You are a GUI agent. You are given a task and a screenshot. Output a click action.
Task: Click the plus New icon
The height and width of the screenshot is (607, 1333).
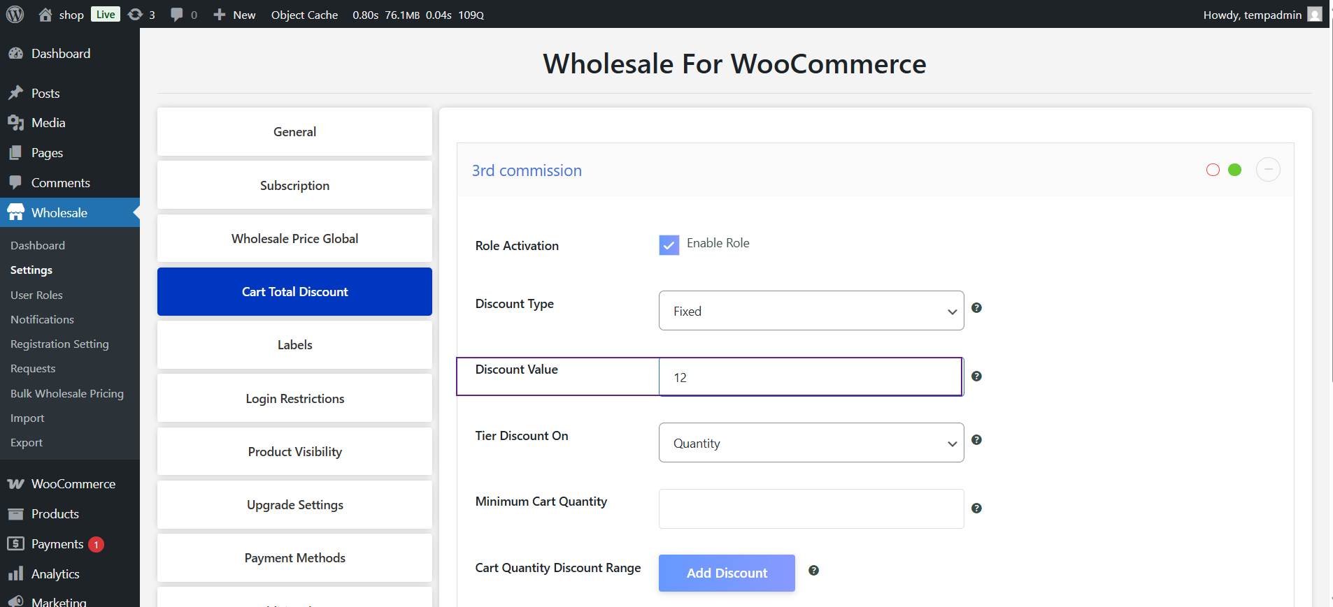pyautogui.click(x=220, y=15)
